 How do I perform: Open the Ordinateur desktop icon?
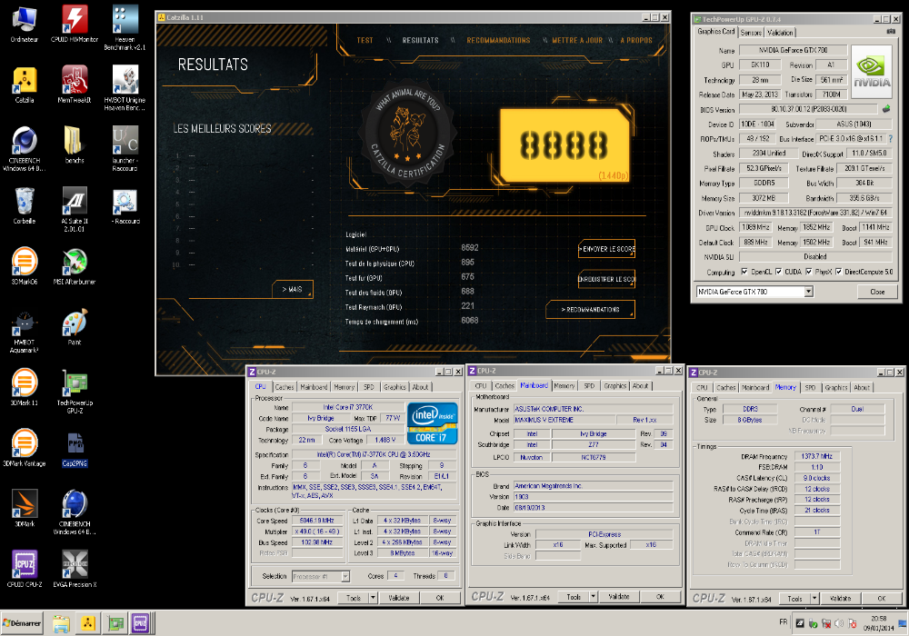click(25, 24)
